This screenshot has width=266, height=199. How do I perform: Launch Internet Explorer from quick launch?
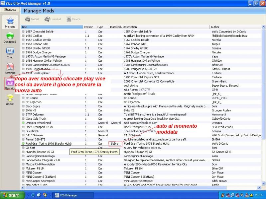click(x=33, y=195)
